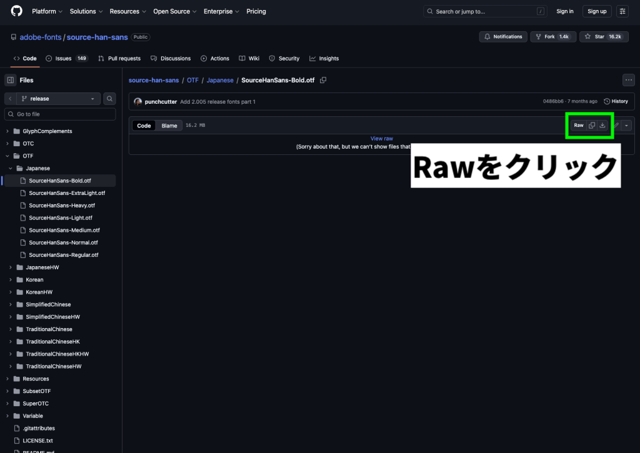Switch to Code view
Screen dimensions: 640x453
[144, 126]
